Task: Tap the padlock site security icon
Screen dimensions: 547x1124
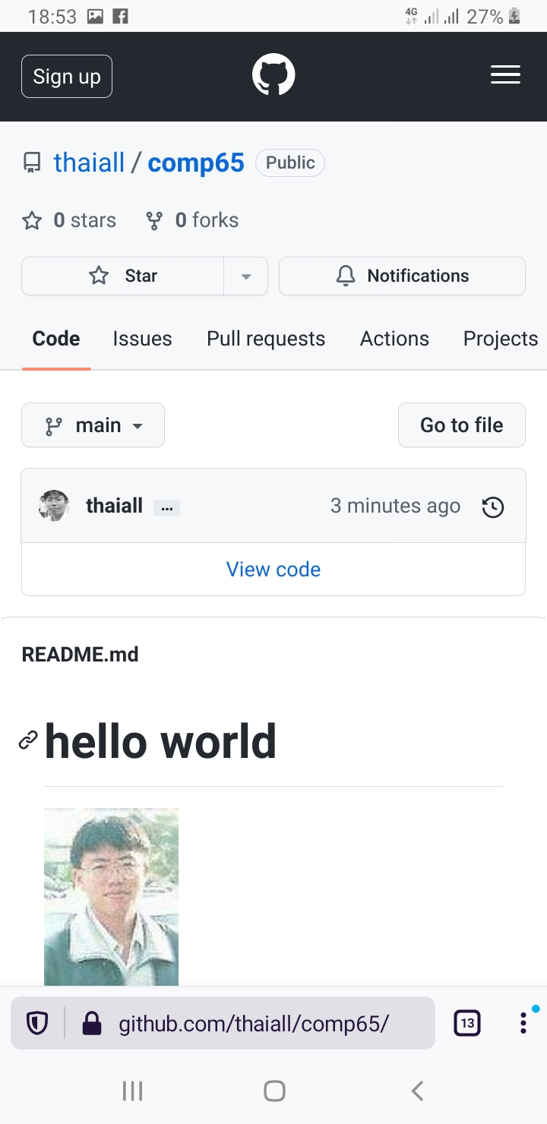Action: click(x=92, y=1024)
